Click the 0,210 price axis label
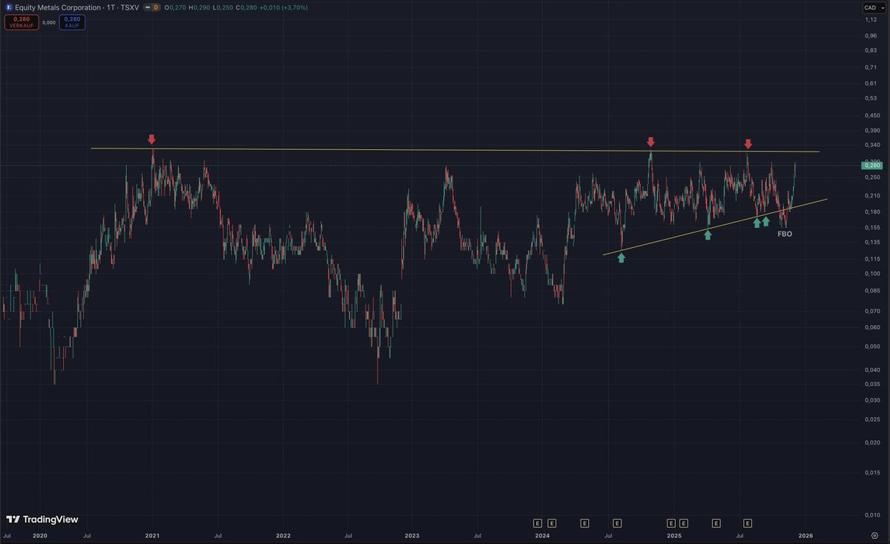Screen dimensions: 890x544 pos(871,196)
